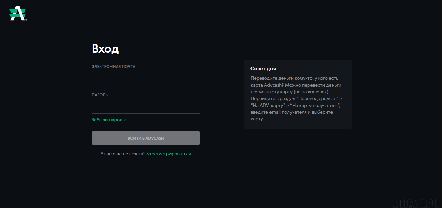
Task: Click the Электронная почта field label
Action: pos(113,67)
